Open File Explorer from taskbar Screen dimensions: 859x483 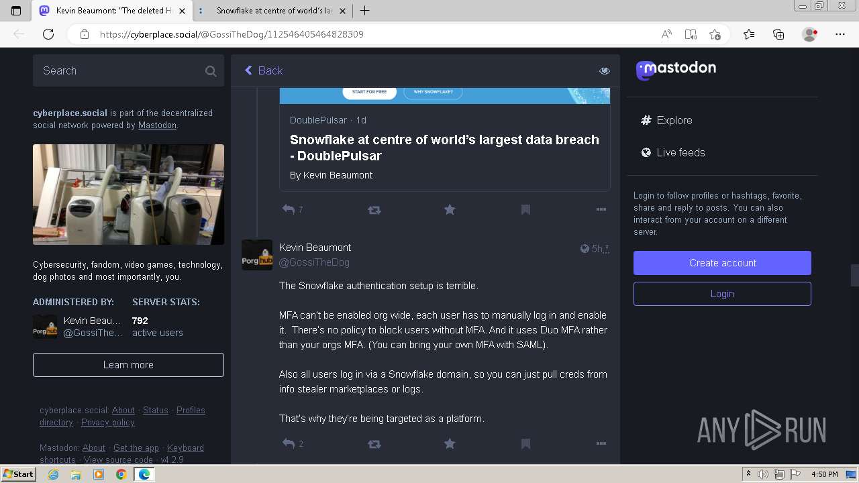[x=76, y=474]
